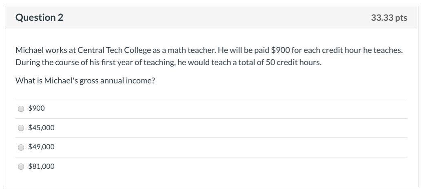Click the Question 2 heading
Image resolution: width=421 pixels, height=192 pixels.
40,17
